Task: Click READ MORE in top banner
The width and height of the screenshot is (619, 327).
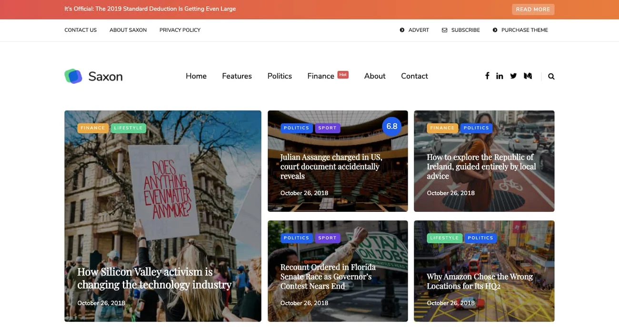Action: [x=533, y=10]
